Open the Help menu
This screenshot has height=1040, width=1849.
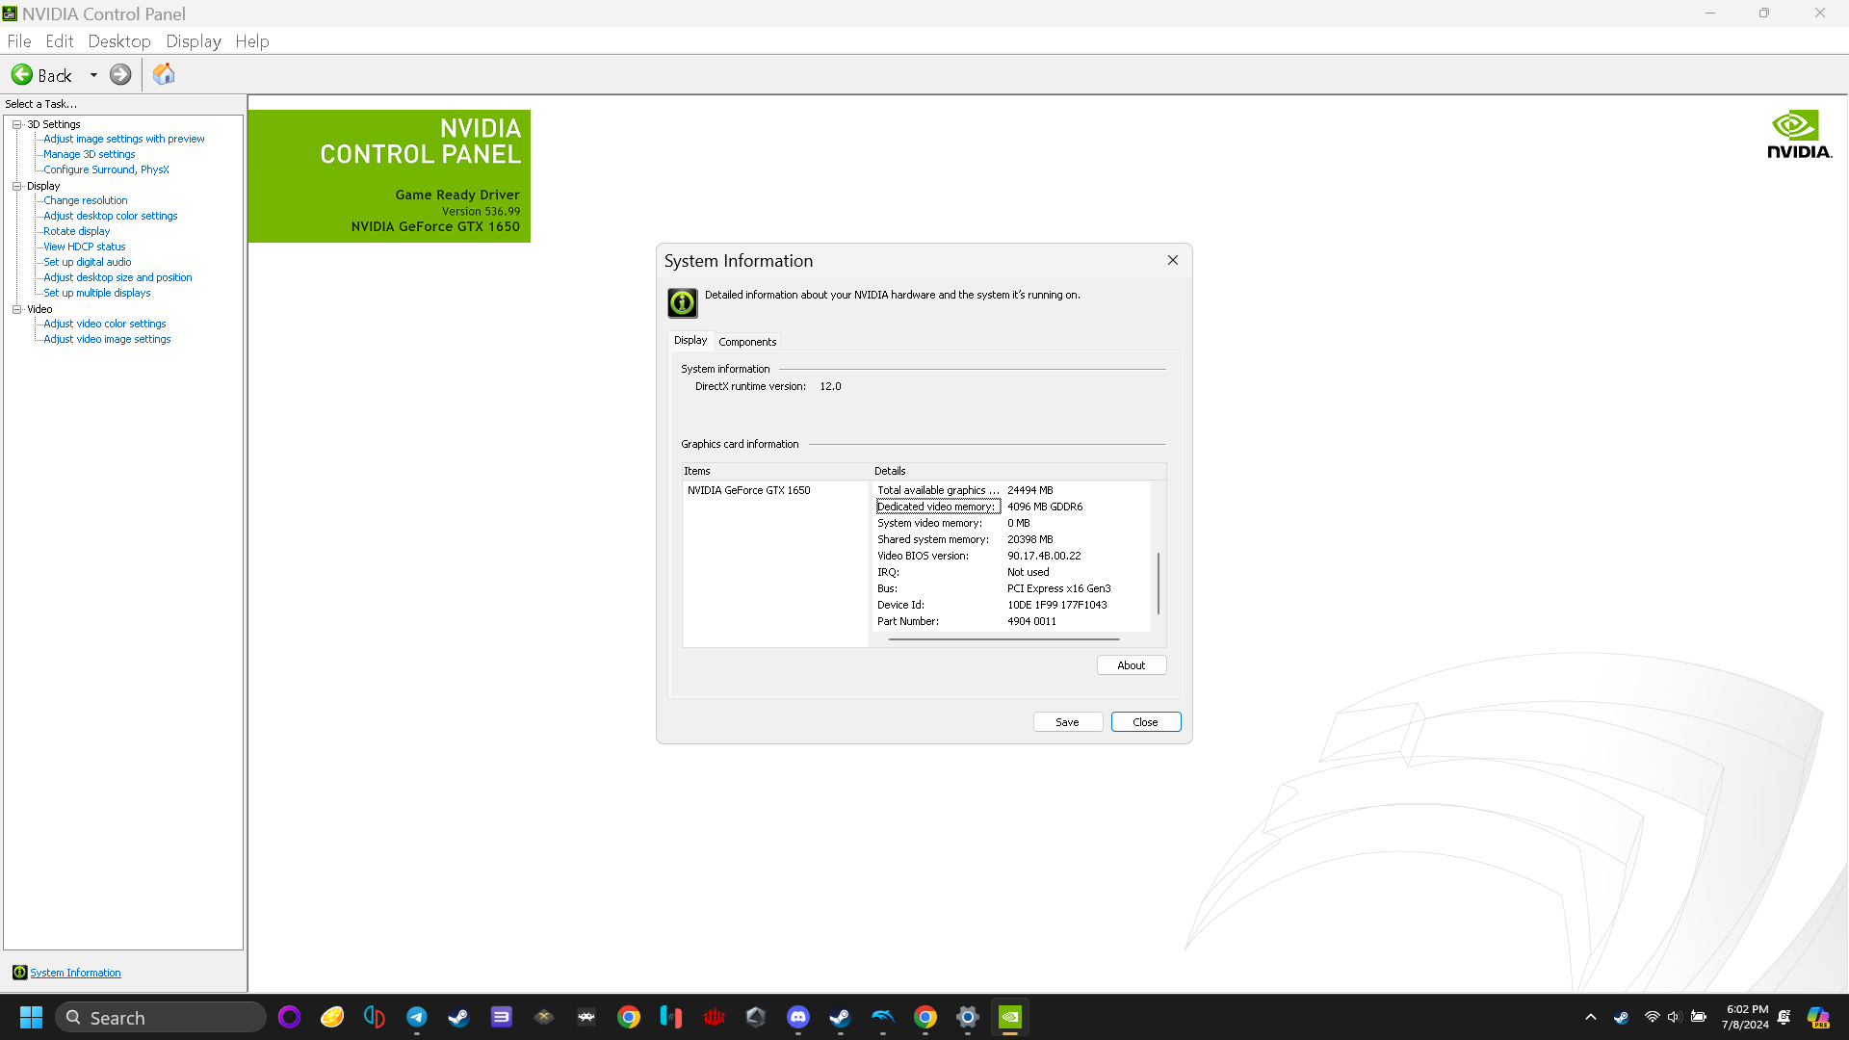click(x=252, y=41)
